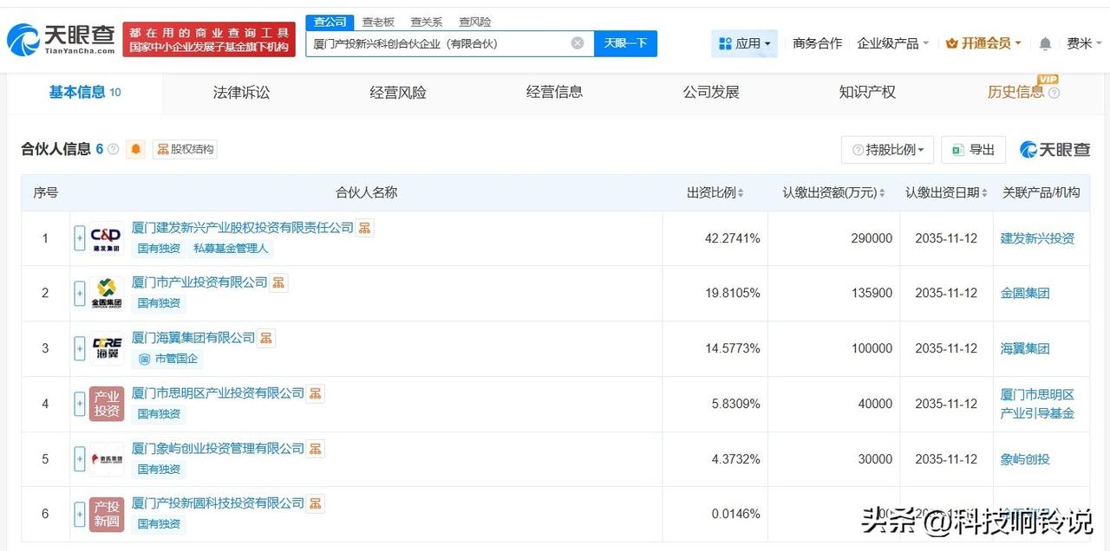
Task: Open equity structure icon beside 厦门建发新兴产业股权投资有限责任公司
Action: (x=365, y=228)
